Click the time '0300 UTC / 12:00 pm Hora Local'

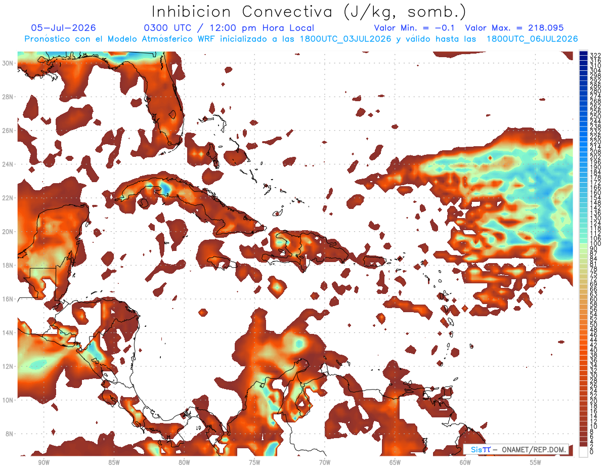(229, 28)
